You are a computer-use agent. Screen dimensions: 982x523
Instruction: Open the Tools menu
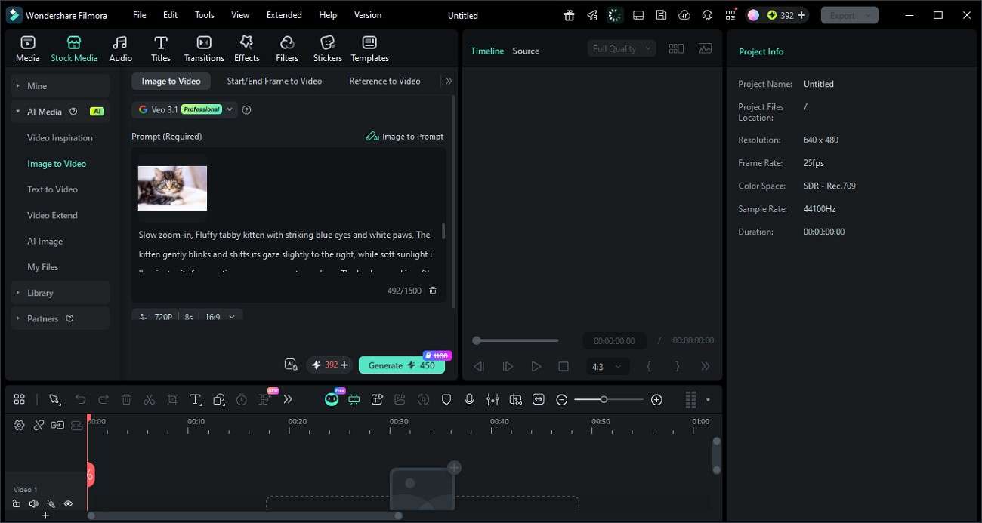[203, 14]
